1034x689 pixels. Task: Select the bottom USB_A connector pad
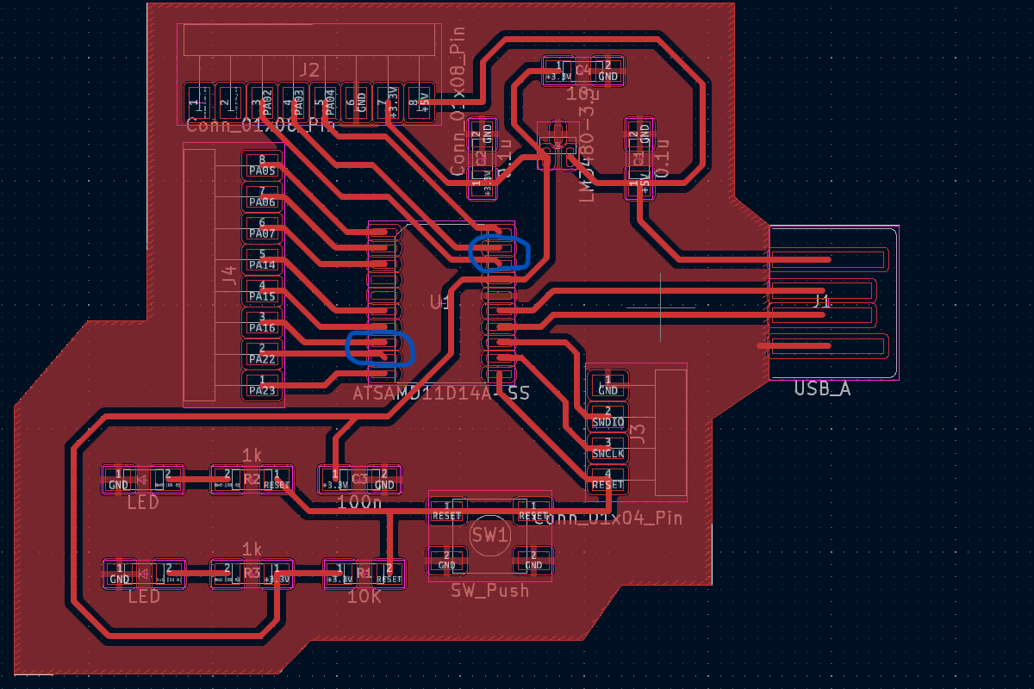coord(828,346)
